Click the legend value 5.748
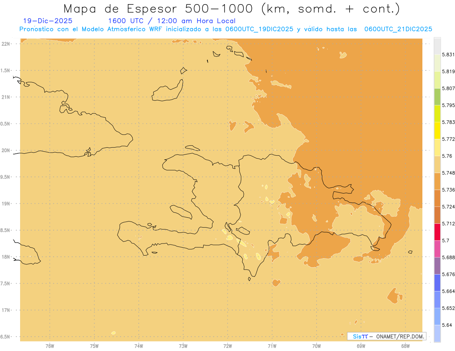This screenshot has height=351, width=455. [x=449, y=173]
